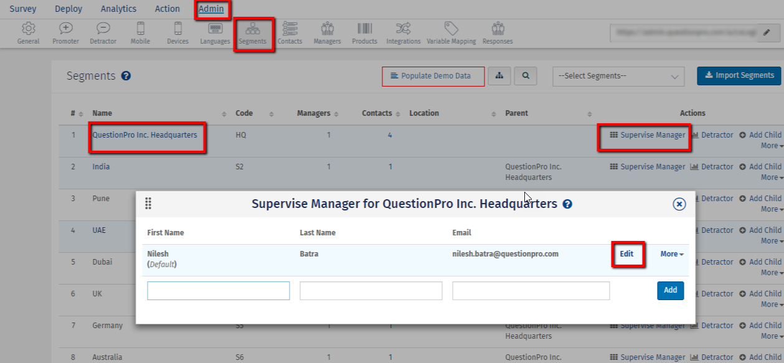Open the Select Segments dropdown
This screenshot has height=363, width=784.
[x=618, y=76]
